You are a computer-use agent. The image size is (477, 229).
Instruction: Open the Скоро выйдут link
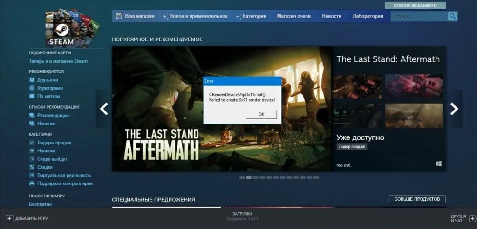pos(52,159)
